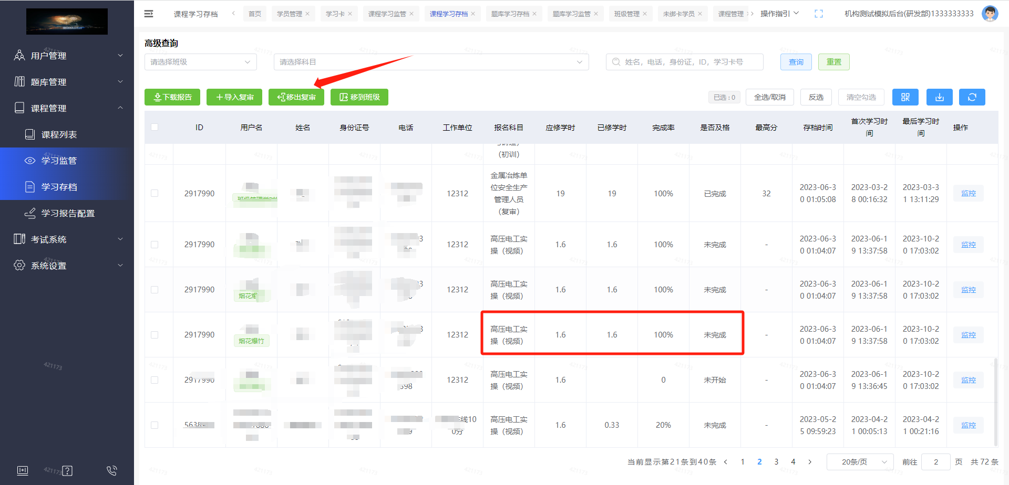This screenshot has width=1009, height=485.
Task: Click the phone support icon at sidebar bottom
Action: pos(111,470)
